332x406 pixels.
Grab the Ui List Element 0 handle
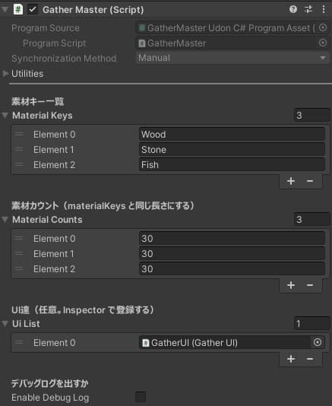click(x=19, y=343)
